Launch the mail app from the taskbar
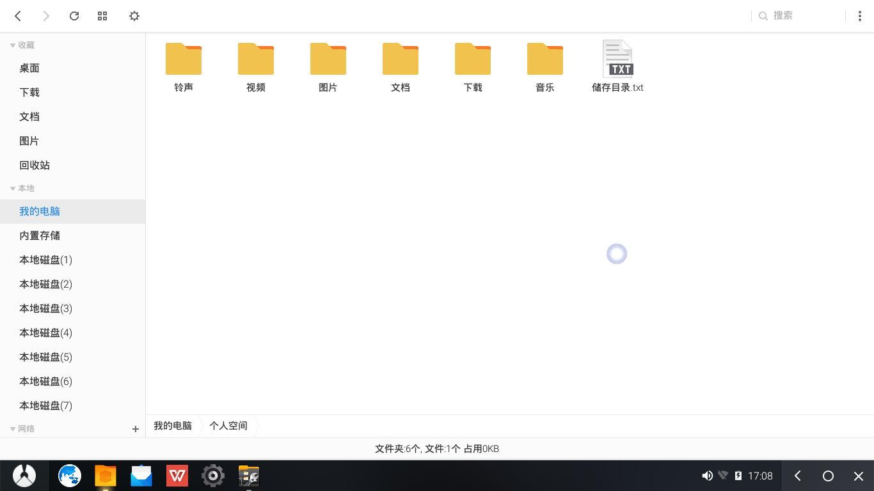The image size is (874, 491). pos(141,476)
